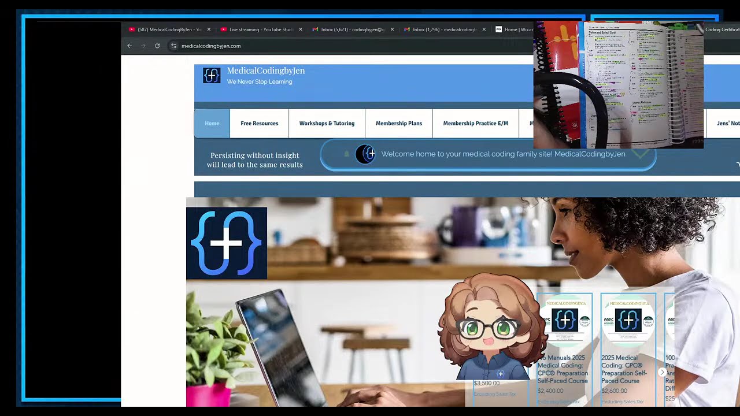Open site information icon beside the URL

pos(173,46)
